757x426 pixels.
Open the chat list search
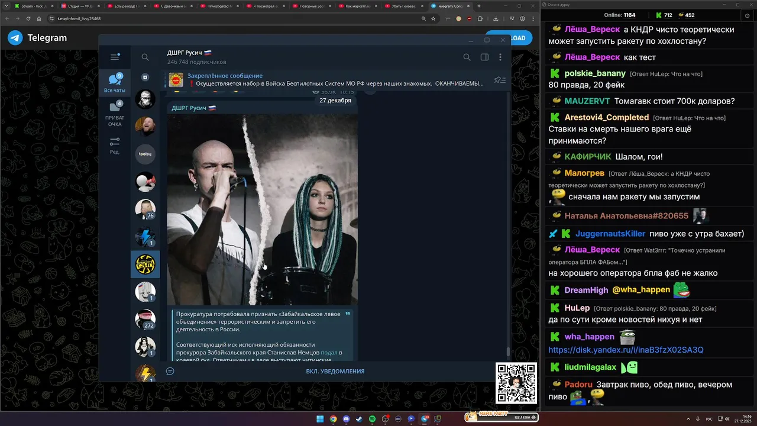[x=145, y=57]
